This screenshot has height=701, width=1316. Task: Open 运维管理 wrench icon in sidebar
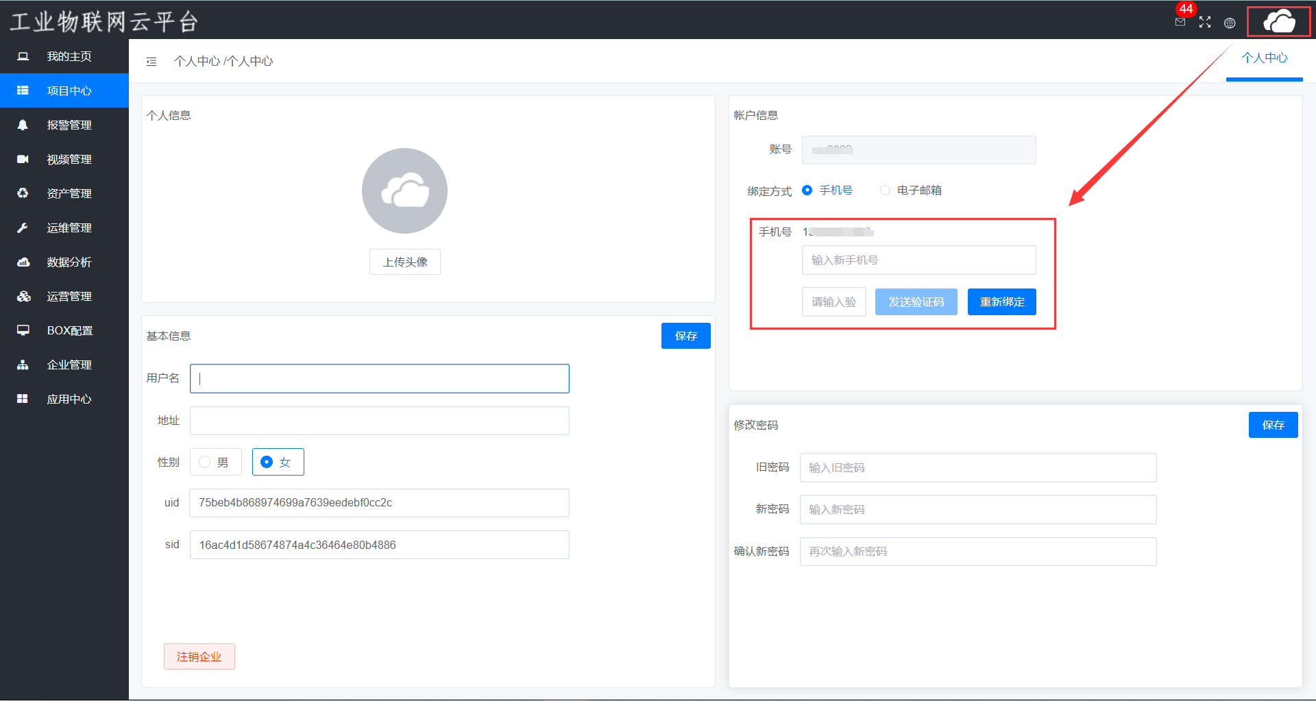23,227
